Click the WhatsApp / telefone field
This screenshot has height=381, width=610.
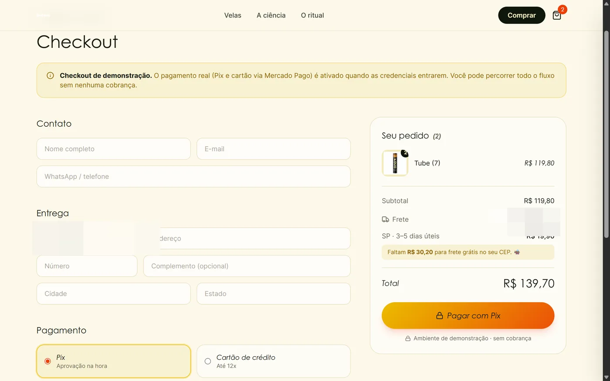point(193,176)
